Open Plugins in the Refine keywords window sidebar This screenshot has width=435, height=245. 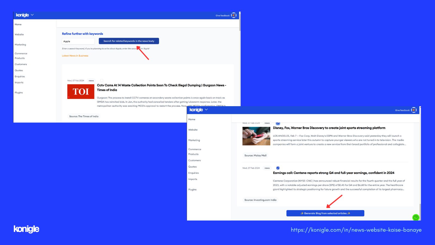tap(18, 93)
